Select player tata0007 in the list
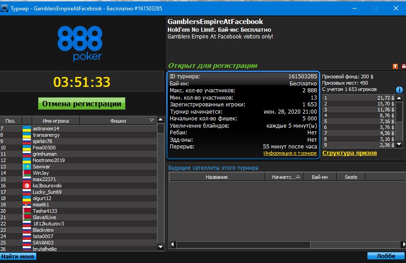Screen dimensions: 406x263 tap(79, 236)
